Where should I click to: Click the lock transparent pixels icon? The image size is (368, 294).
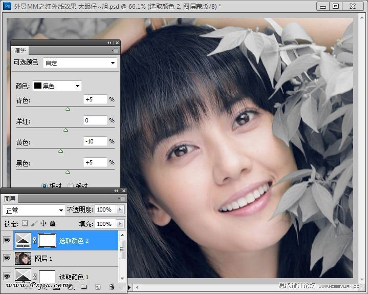click(26, 224)
